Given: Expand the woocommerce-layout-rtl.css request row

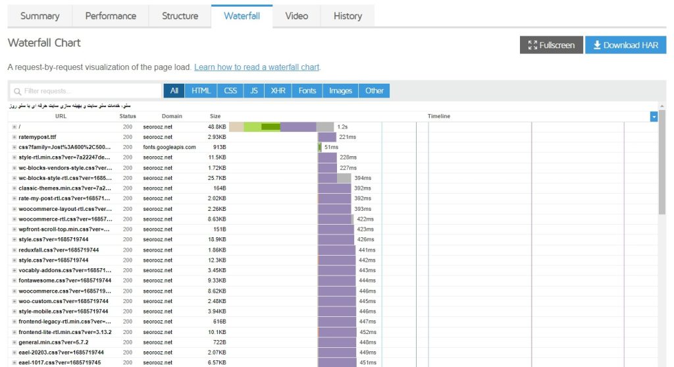Looking at the screenshot, I should (14, 209).
